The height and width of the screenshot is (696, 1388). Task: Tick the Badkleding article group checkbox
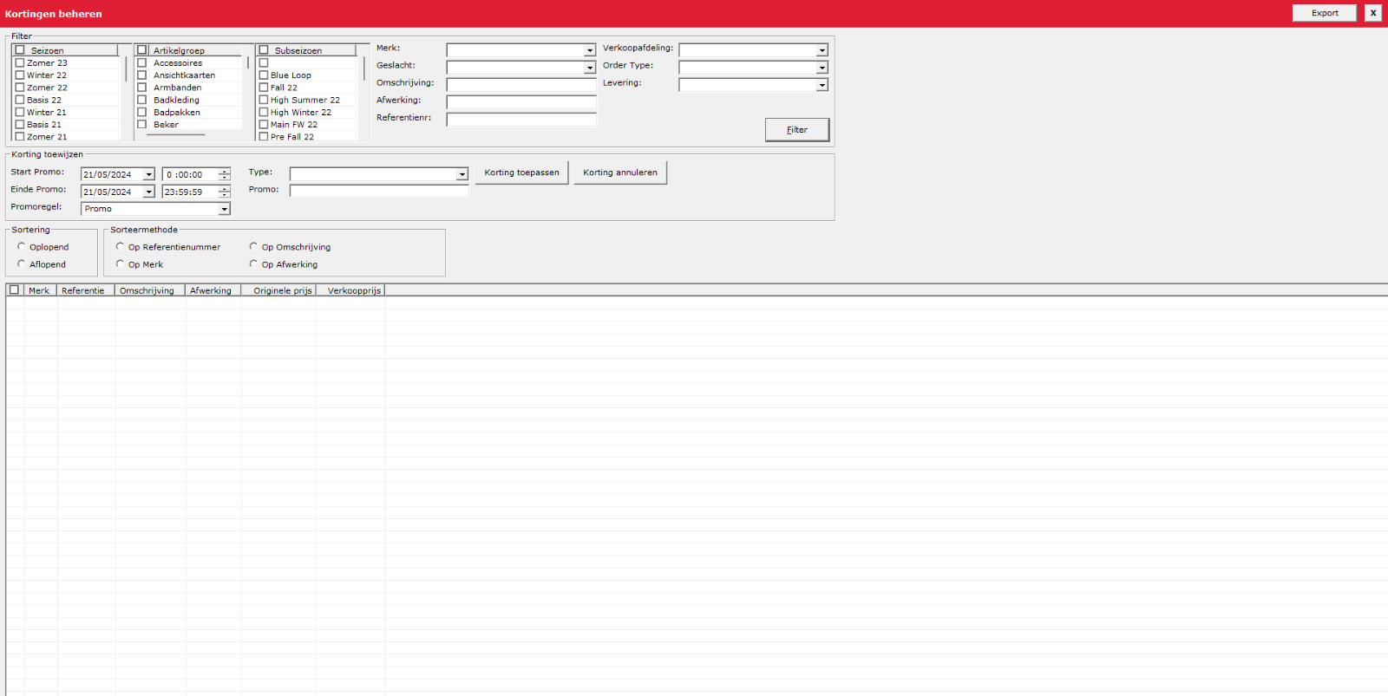coord(142,100)
